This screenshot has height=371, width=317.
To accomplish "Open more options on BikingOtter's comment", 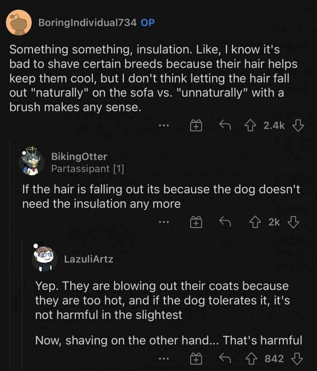I will pyautogui.click(x=163, y=222).
